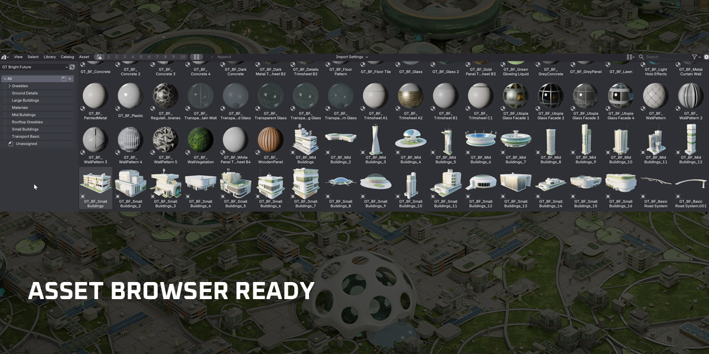Select GT_BF_Trimsheet A2 gold sphere
The image size is (709, 354).
coord(411,95)
